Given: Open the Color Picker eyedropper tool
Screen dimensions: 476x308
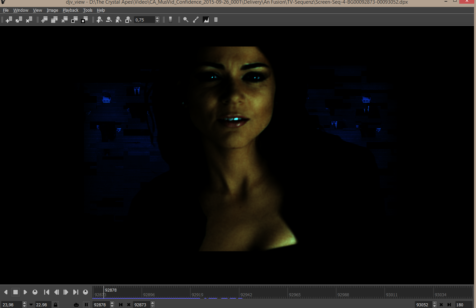Looking at the screenshot, I should point(196,20).
